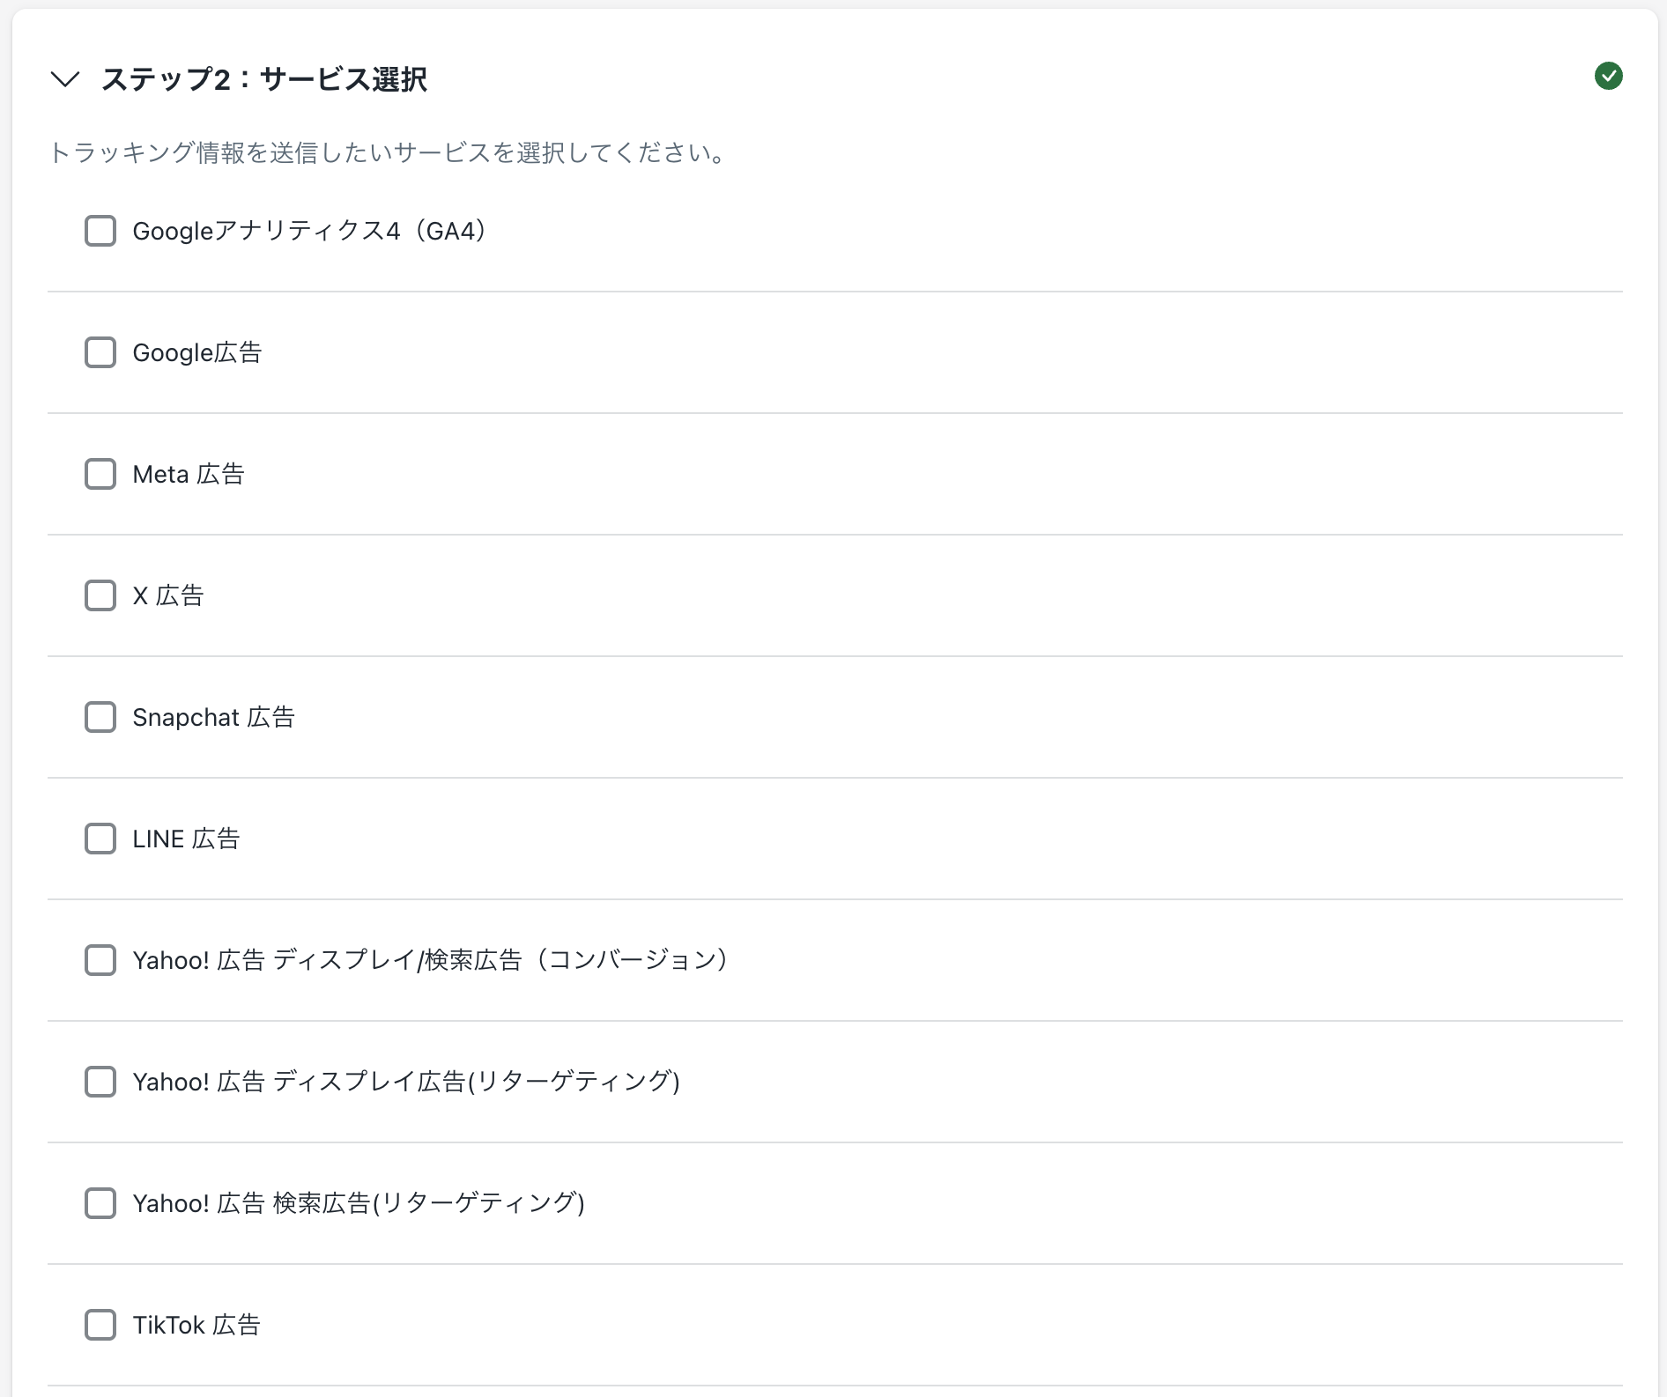
Task: Click the Snapchat 広告 label
Action: click(x=213, y=717)
